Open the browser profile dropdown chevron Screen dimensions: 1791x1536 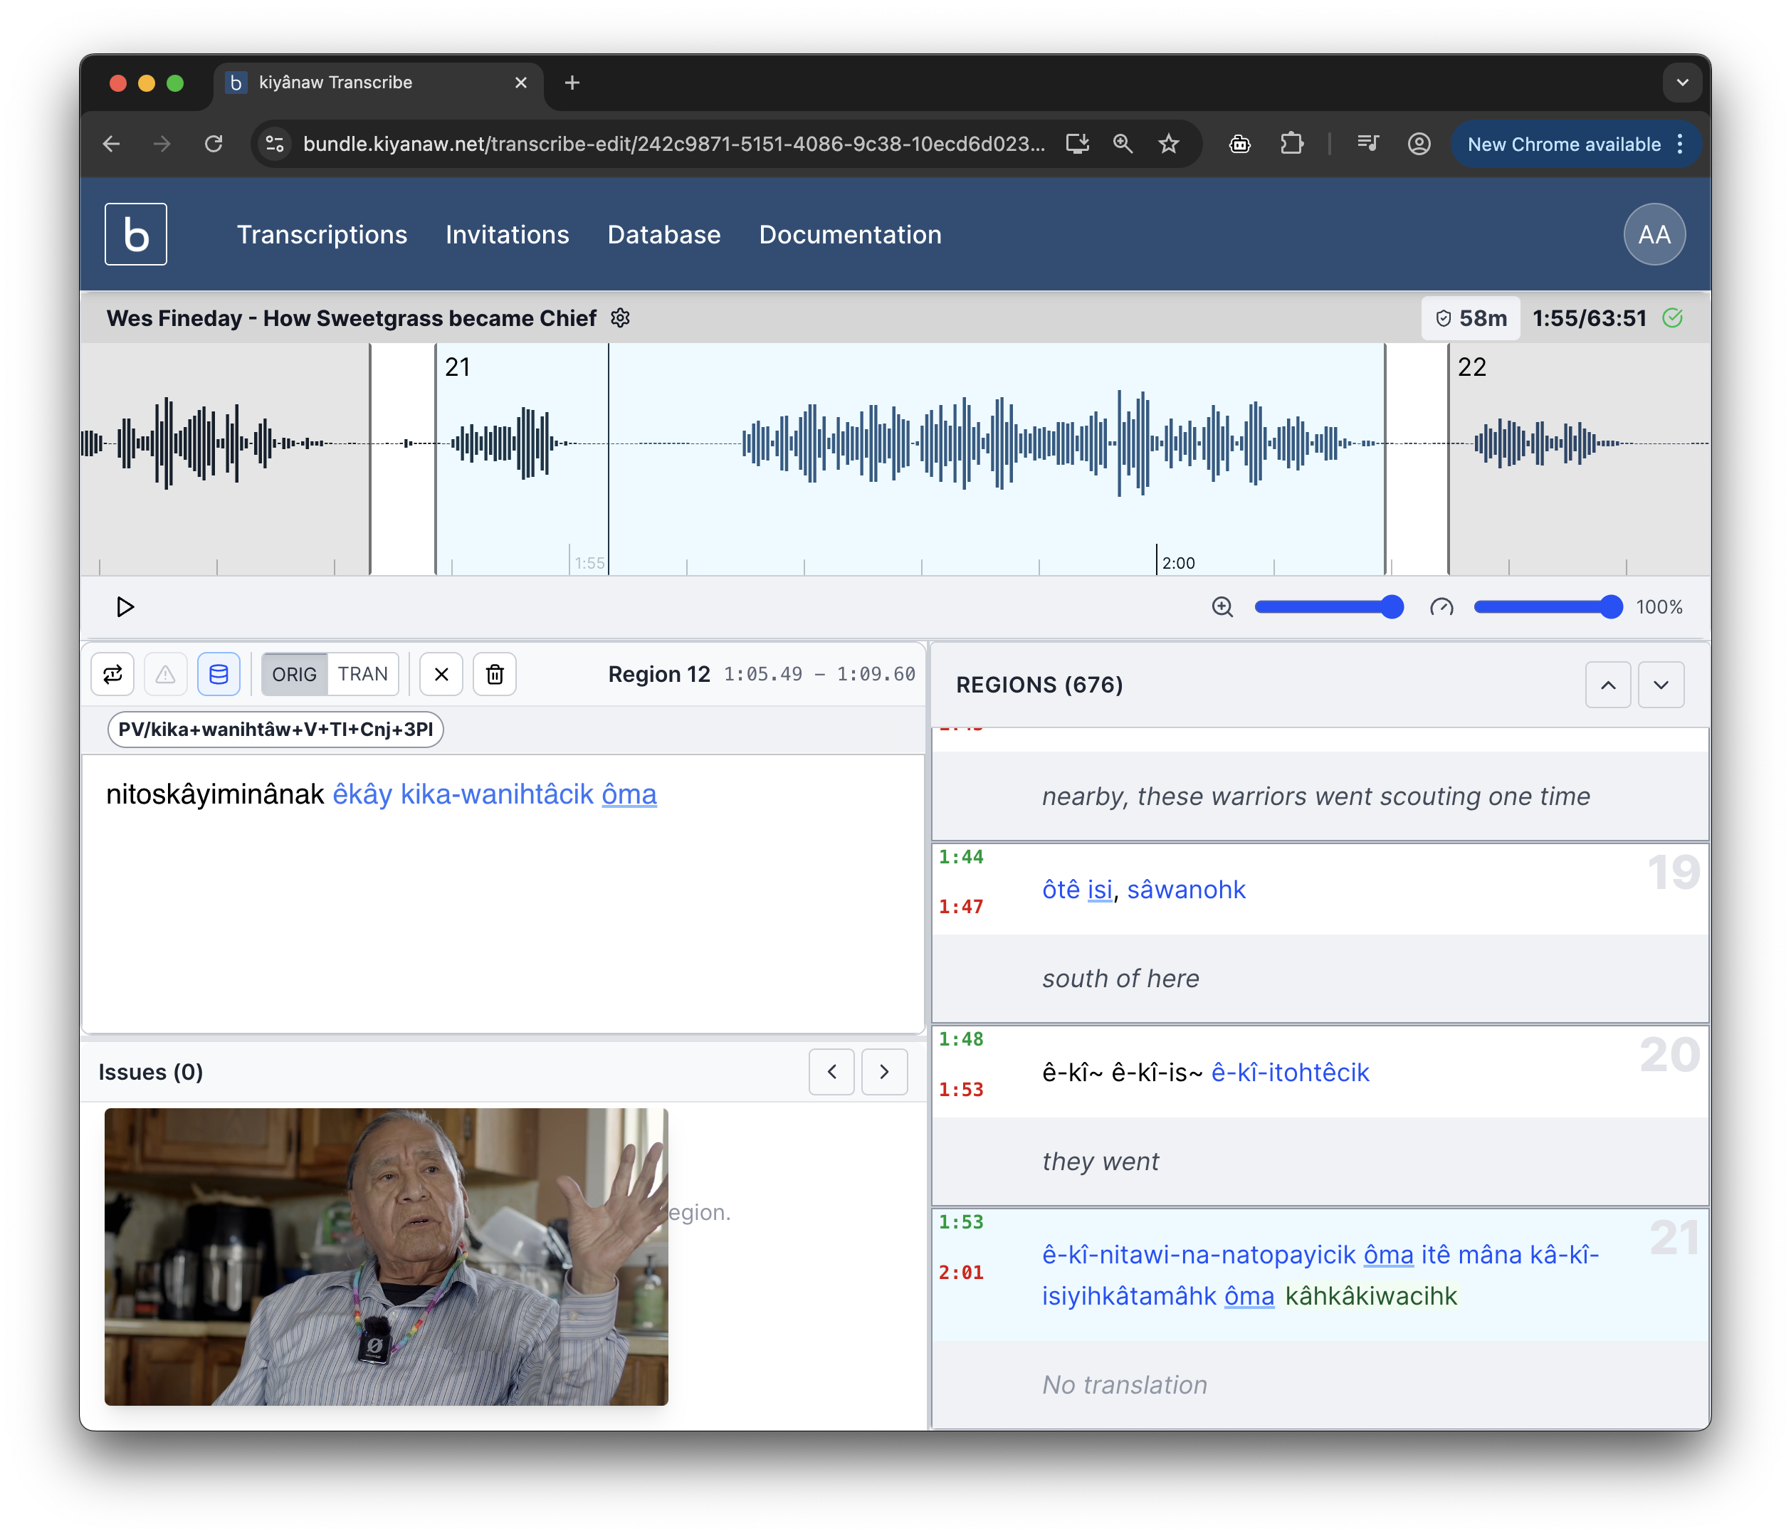tap(1681, 82)
